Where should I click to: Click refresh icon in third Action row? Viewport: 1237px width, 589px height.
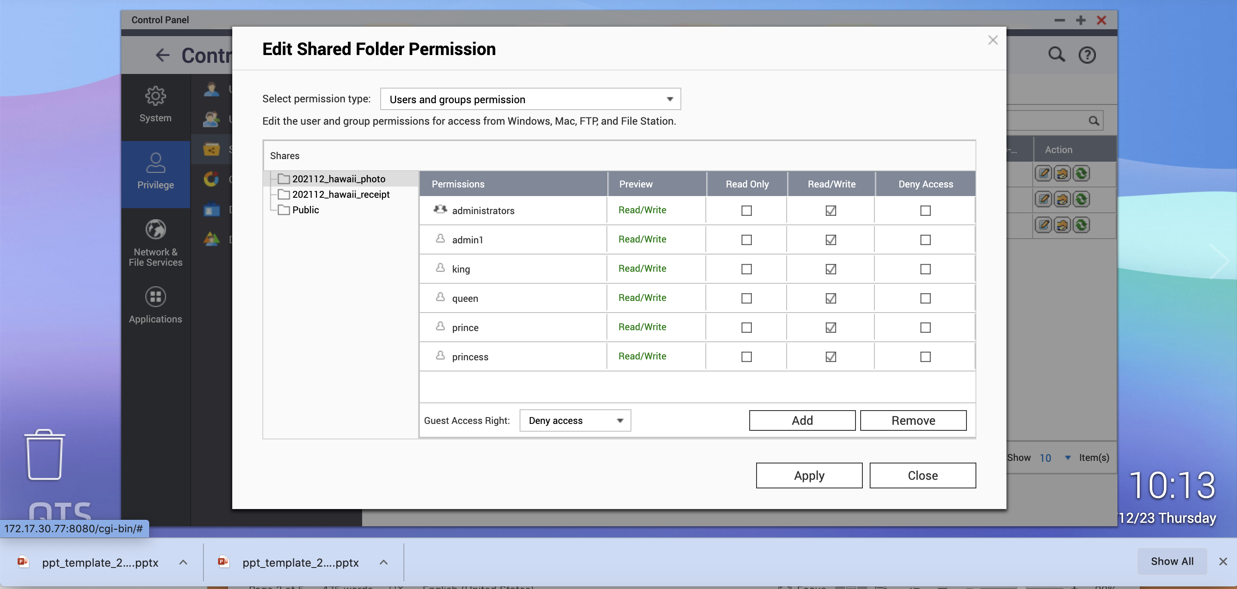point(1081,225)
